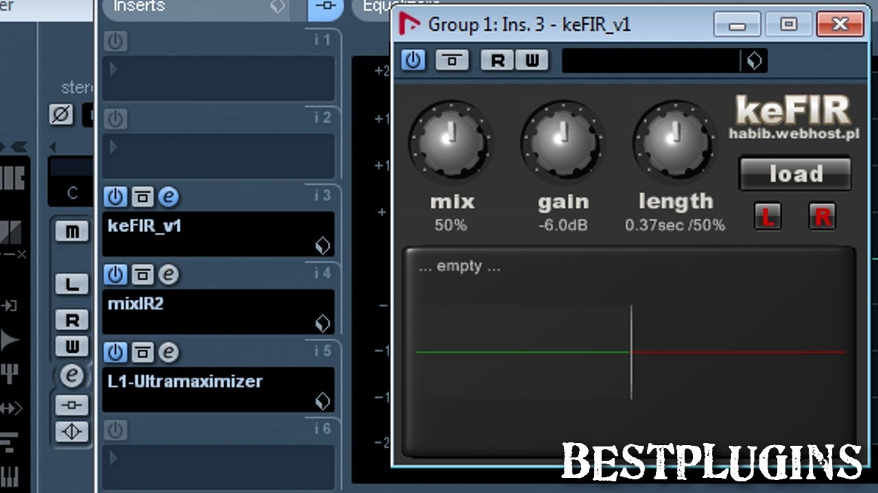878x493 pixels.
Task: Click the length knob
Action: click(x=674, y=142)
